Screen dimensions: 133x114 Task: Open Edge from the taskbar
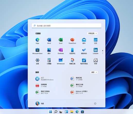77,112
